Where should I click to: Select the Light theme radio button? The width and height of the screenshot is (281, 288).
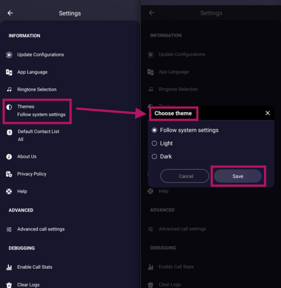[154, 143]
